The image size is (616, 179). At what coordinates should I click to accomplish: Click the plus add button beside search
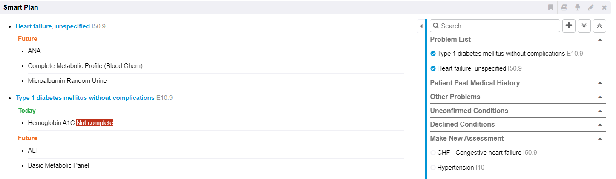[569, 26]
